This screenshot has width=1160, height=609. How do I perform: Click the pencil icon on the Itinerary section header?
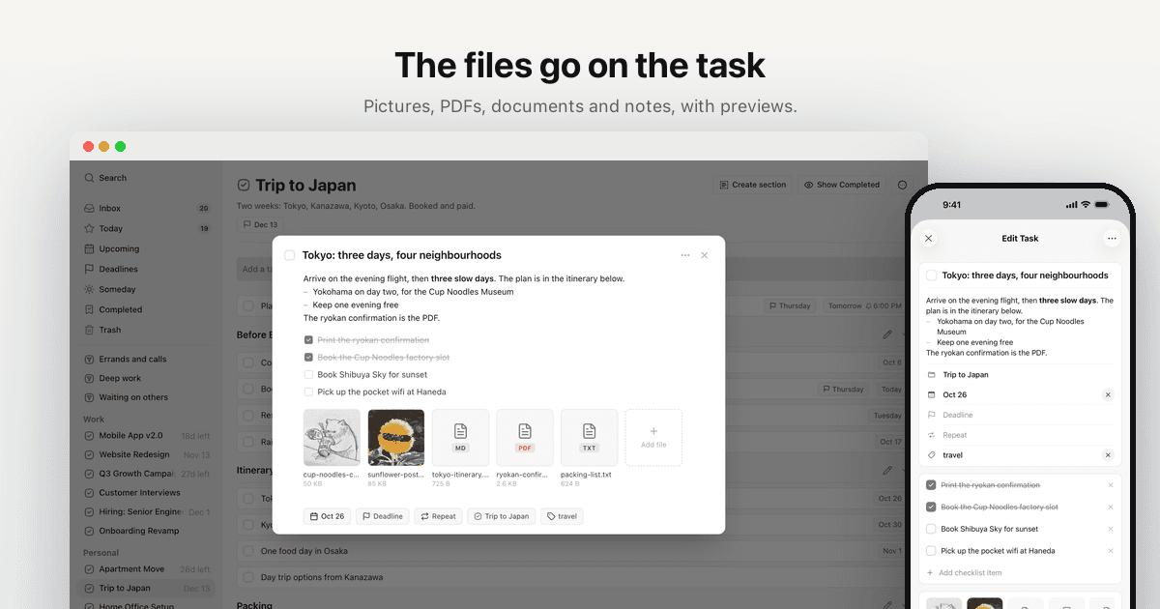[887, 470]
